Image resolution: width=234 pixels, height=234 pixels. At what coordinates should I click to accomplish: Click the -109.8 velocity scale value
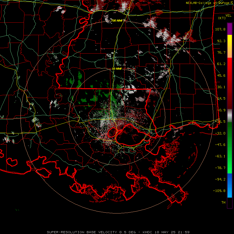[x=219, y=191]
